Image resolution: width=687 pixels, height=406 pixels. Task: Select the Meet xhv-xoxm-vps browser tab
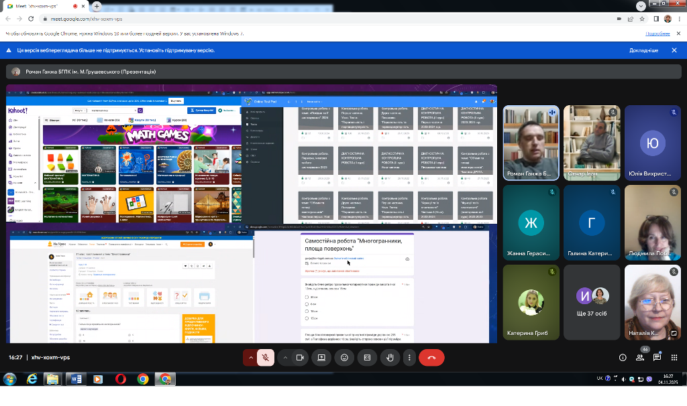click(x=42, y=6)
